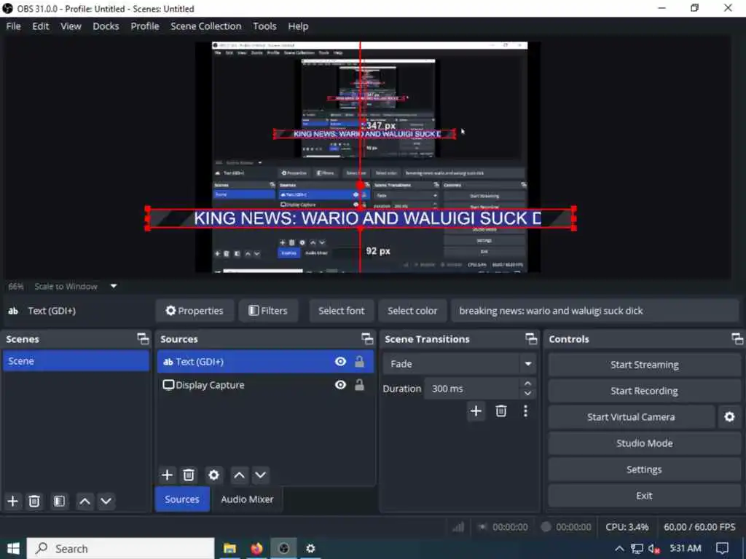The height and width of the screenshot is (559, 746).
Task: Open the View menu
Action: coord(71,26)
